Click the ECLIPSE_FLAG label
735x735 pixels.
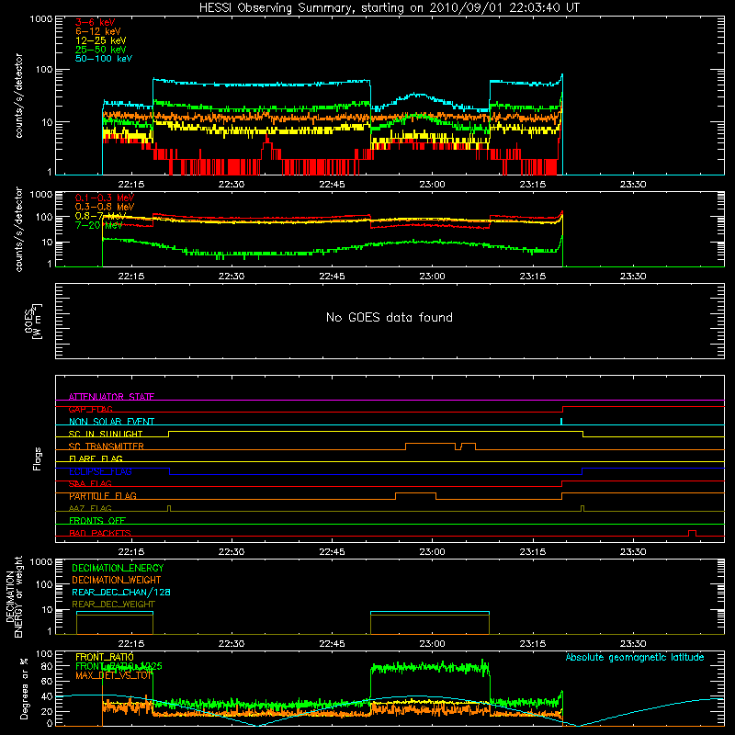coord(100,471)
